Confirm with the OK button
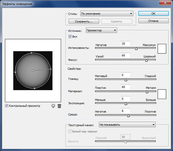The height and width of the screenshot is (151, 173). (x=153, y=14)
